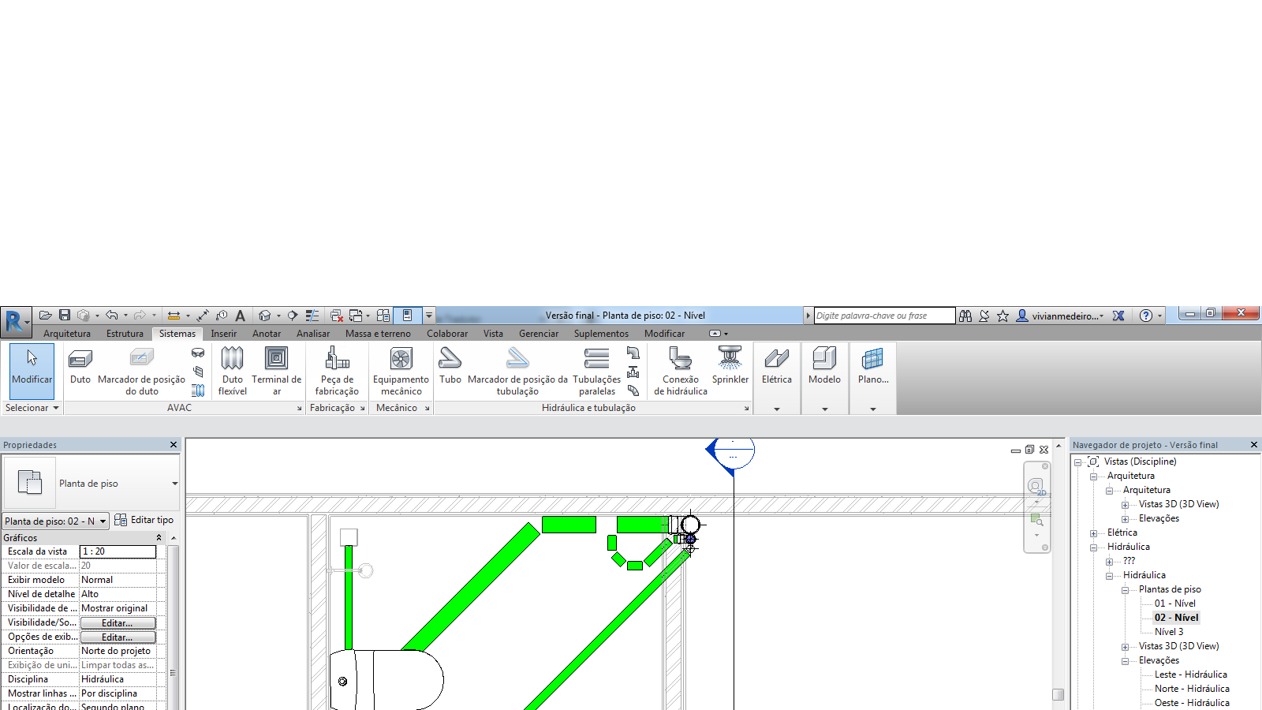1262x710 pixels.
Task: Click the Escala da vista value field
Action: [118, 551]
